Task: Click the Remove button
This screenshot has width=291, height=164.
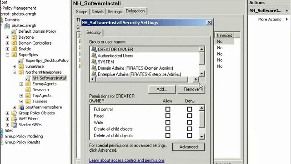Action: (x=191, y=89)
